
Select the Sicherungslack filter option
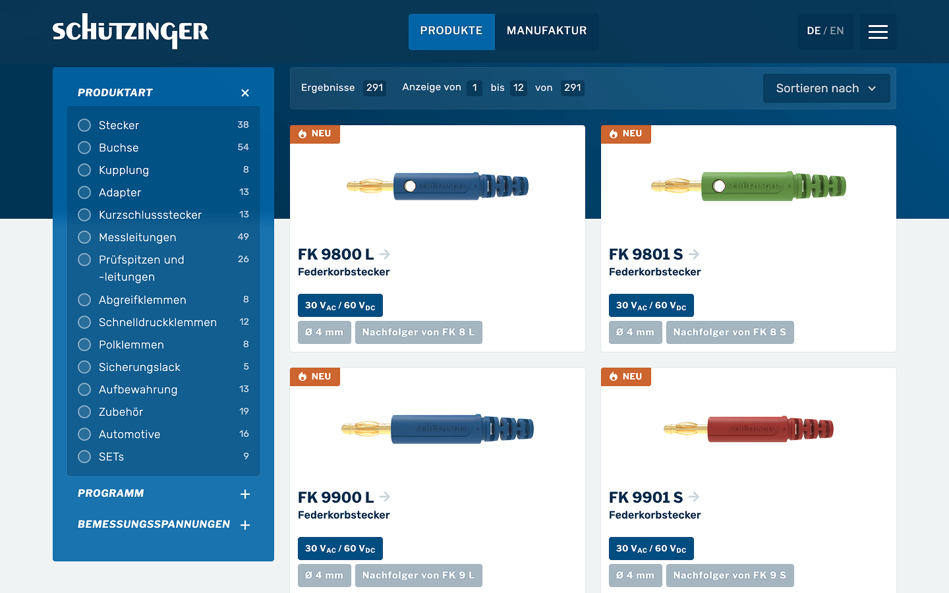tap(84, 367)
